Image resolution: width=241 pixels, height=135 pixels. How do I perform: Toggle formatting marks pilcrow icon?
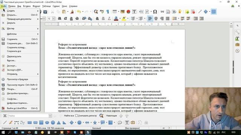pos(108,12)
